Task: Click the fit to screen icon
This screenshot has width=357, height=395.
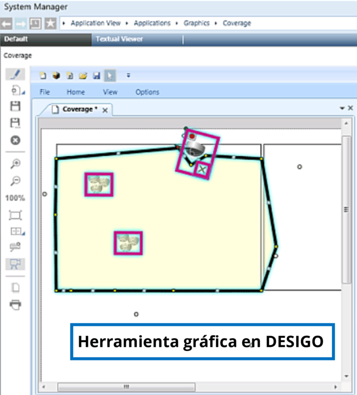Action: pos(16,215)
